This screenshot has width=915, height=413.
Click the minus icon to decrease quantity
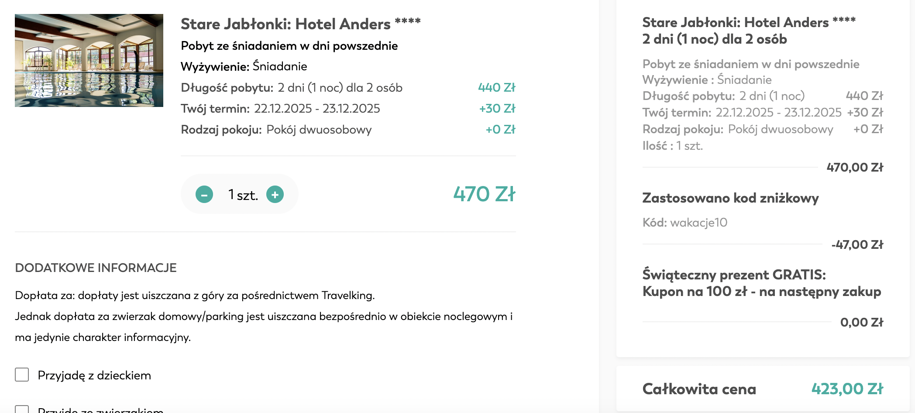pyautogui.click(x=203, y=195)
